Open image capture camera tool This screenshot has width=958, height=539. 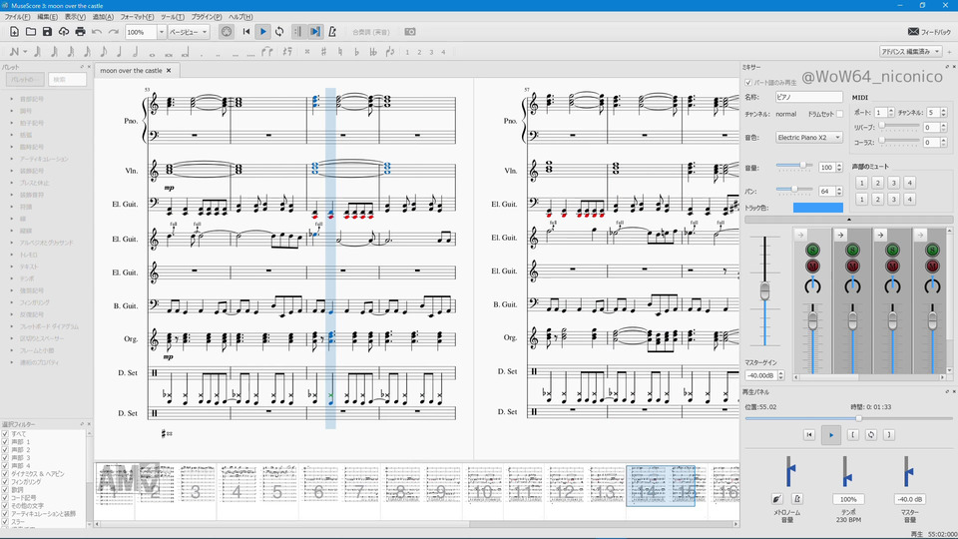pos(410,32)
